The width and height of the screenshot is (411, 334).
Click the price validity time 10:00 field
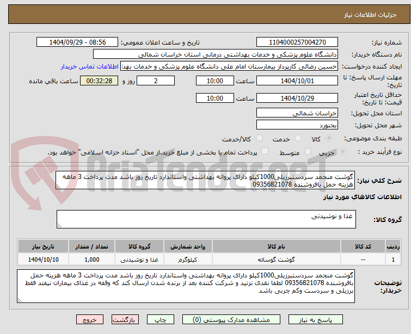click(x=215, y=98)
